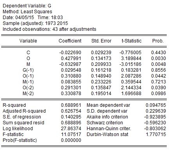Viewport: 173px width, 152px height.
Task: Click the Adjusted R-squared label
Action: tap(24, 111)
